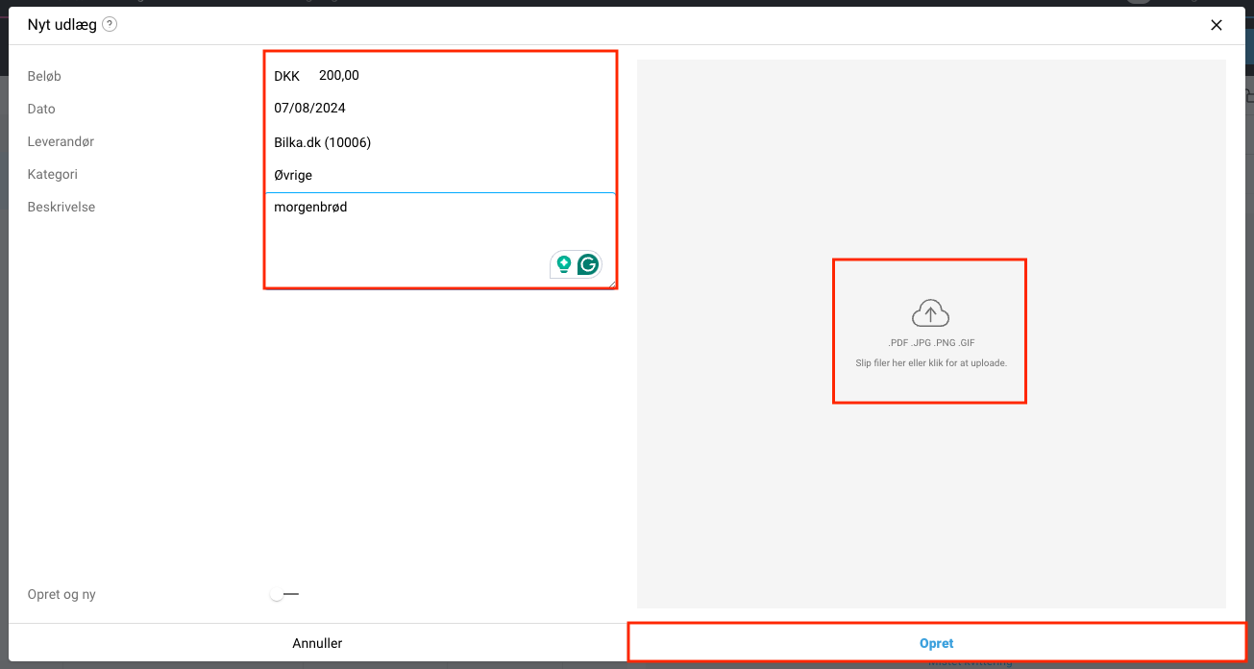Viewport: 1254px width, 669px height.
Task: Click the Leverandør label
Action: coord(61,141)
